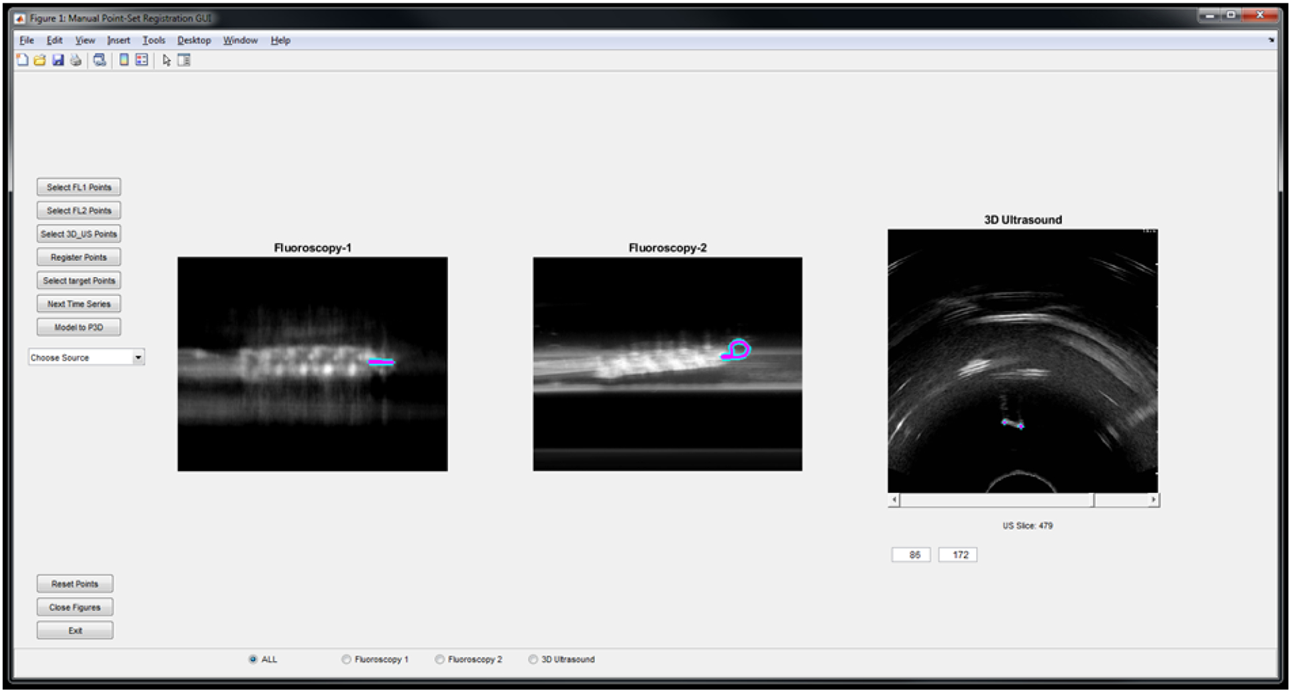
Task: Open the File menu
Action: coord(27,40)
